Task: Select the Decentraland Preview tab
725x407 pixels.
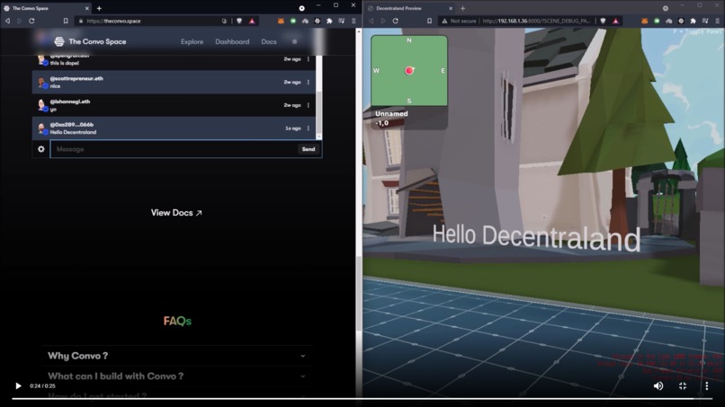Action: coord(409,8)
